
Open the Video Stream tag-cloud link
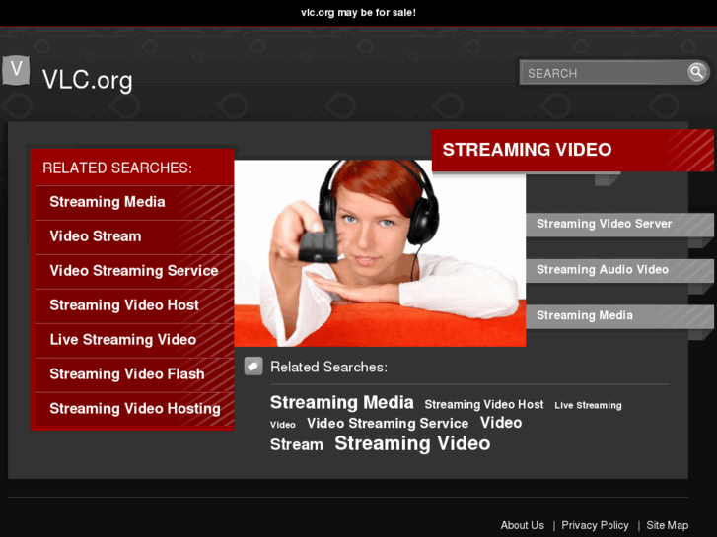tap(501, 423)
